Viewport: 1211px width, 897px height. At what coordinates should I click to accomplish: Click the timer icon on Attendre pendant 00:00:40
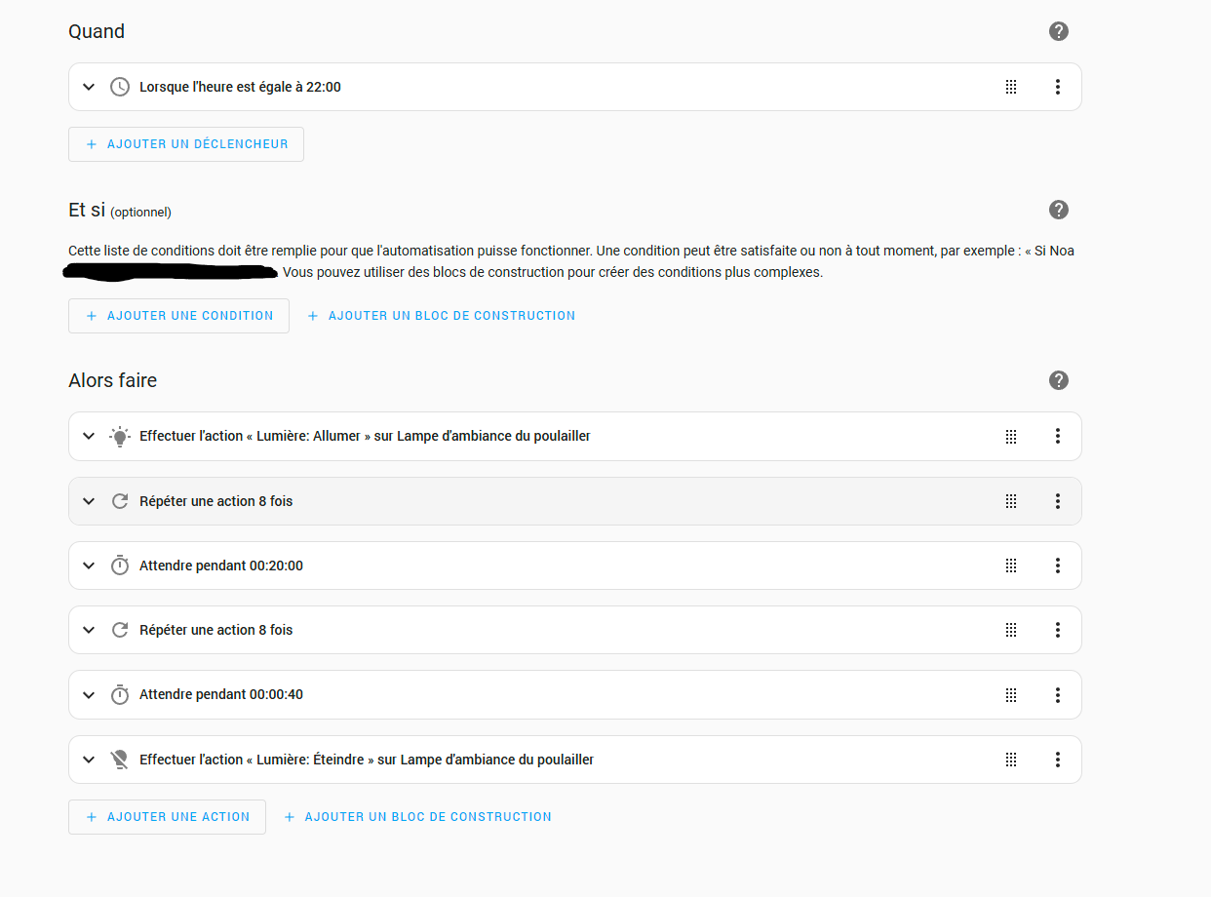pyautogui.click(x=120, y=694)
